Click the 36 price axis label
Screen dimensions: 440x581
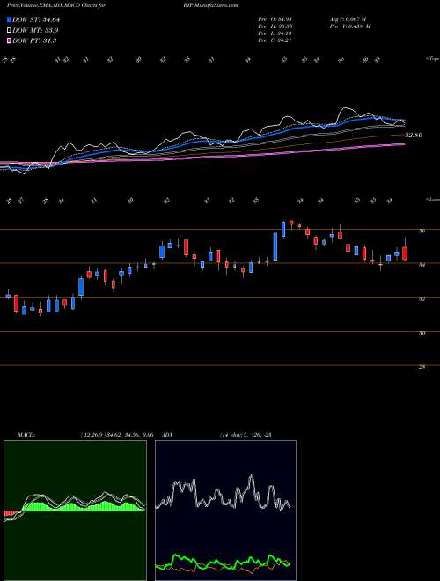422,231
